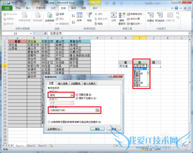Click the insert new worksheet tab icon

click(x=51, y=146)
